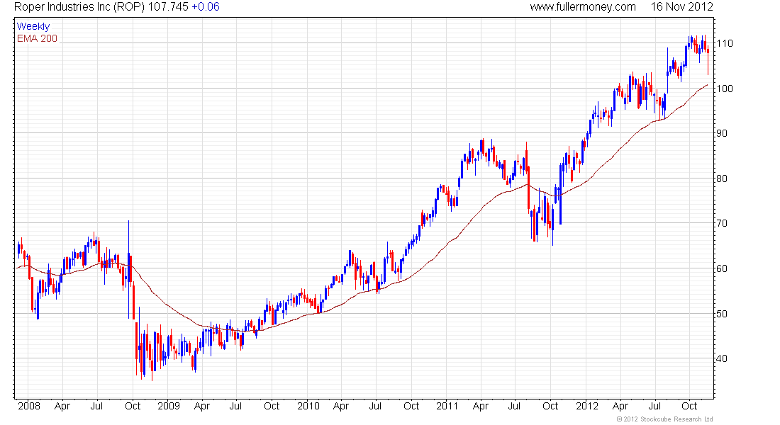This screenshot has width=780, height=425.
Task: Open the www.fullermoney.com link text
Action: 582,7
